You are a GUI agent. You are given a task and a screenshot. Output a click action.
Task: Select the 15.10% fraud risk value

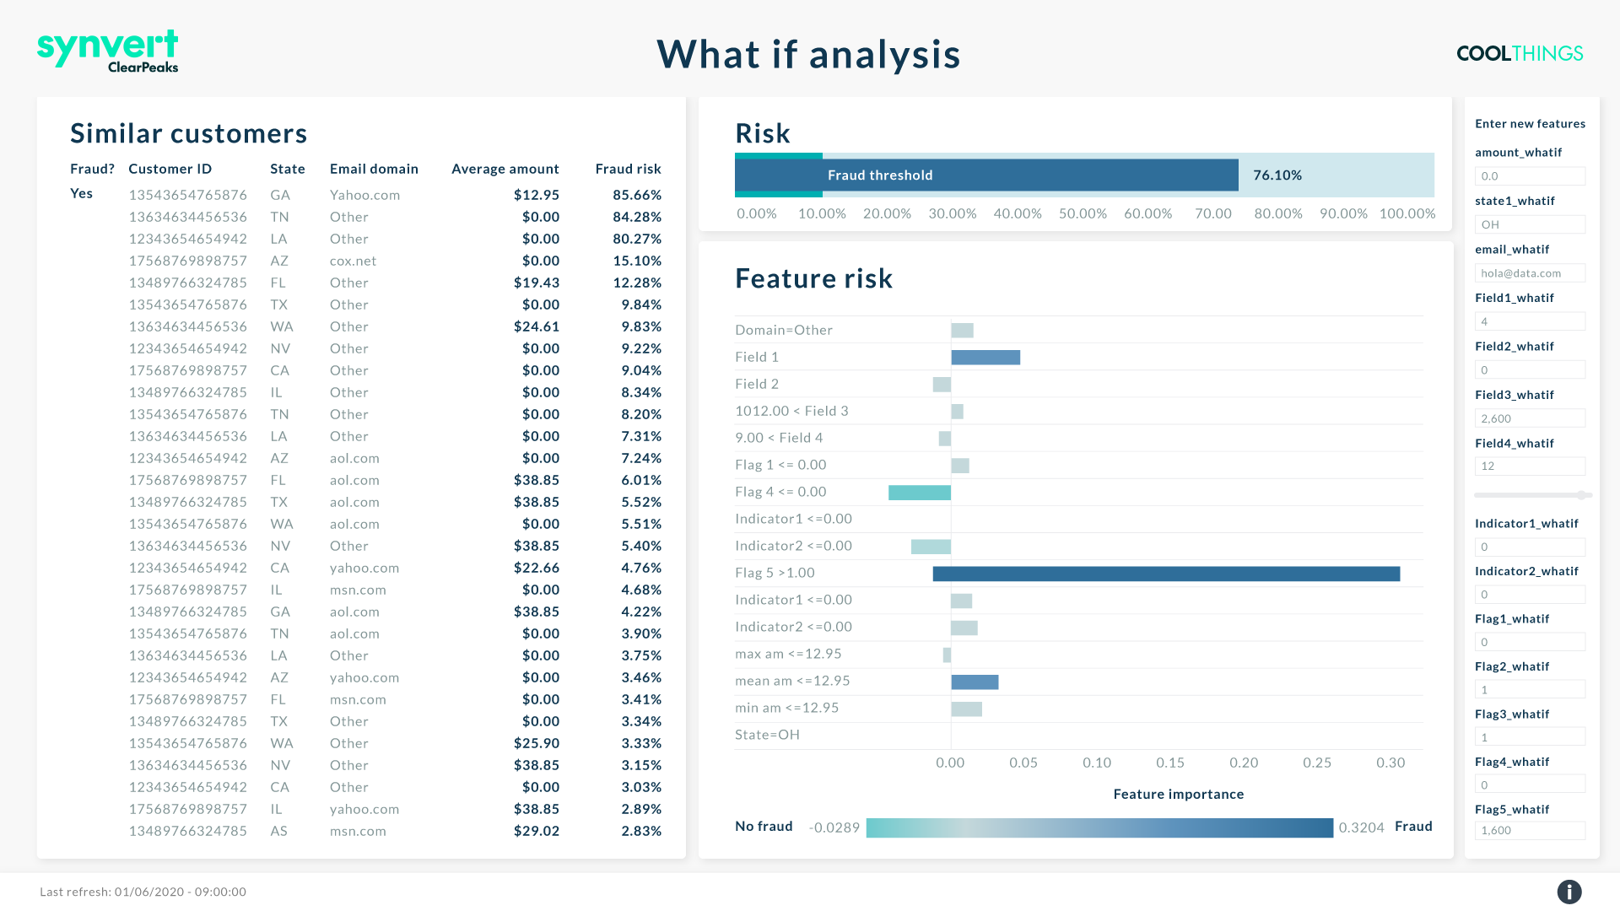point(637,261)
